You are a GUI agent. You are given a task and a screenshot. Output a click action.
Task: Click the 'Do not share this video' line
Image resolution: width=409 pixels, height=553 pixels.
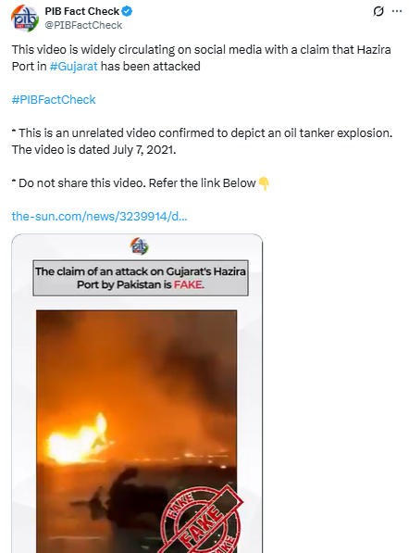coord(133,183)
